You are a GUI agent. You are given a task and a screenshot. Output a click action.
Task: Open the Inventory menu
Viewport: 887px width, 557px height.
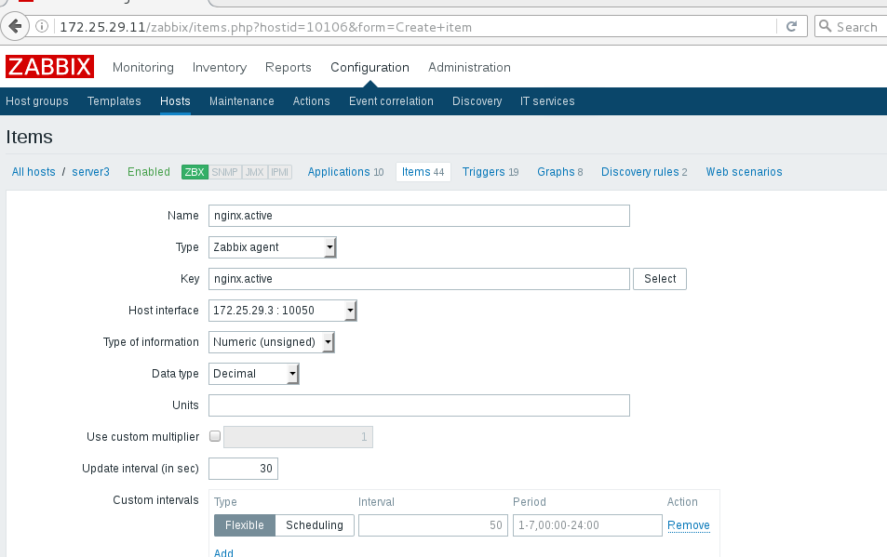(x=220, y=67)
